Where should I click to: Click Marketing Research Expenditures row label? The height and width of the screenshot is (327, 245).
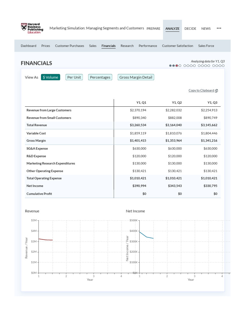[51, 163]
